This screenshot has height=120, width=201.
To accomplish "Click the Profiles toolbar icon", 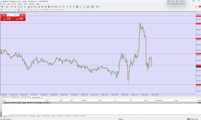I will 6,7.
